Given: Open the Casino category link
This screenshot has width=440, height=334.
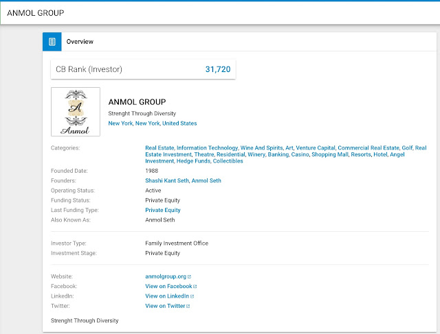Looking at the screenshot, I should click(x=300, y=154).
